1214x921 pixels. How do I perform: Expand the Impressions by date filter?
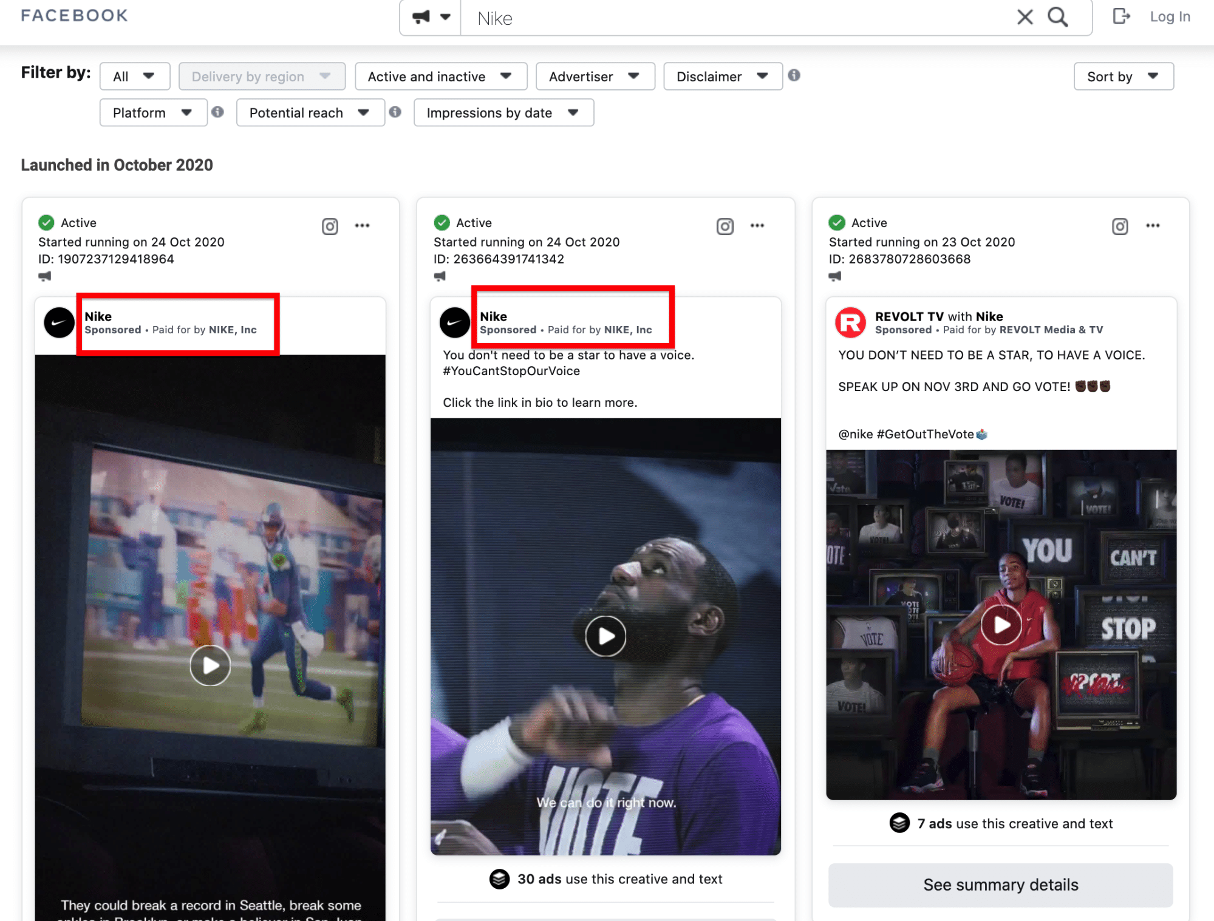tap(503, 113)
